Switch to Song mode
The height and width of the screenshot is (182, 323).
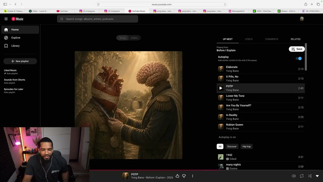pos(122,38)
